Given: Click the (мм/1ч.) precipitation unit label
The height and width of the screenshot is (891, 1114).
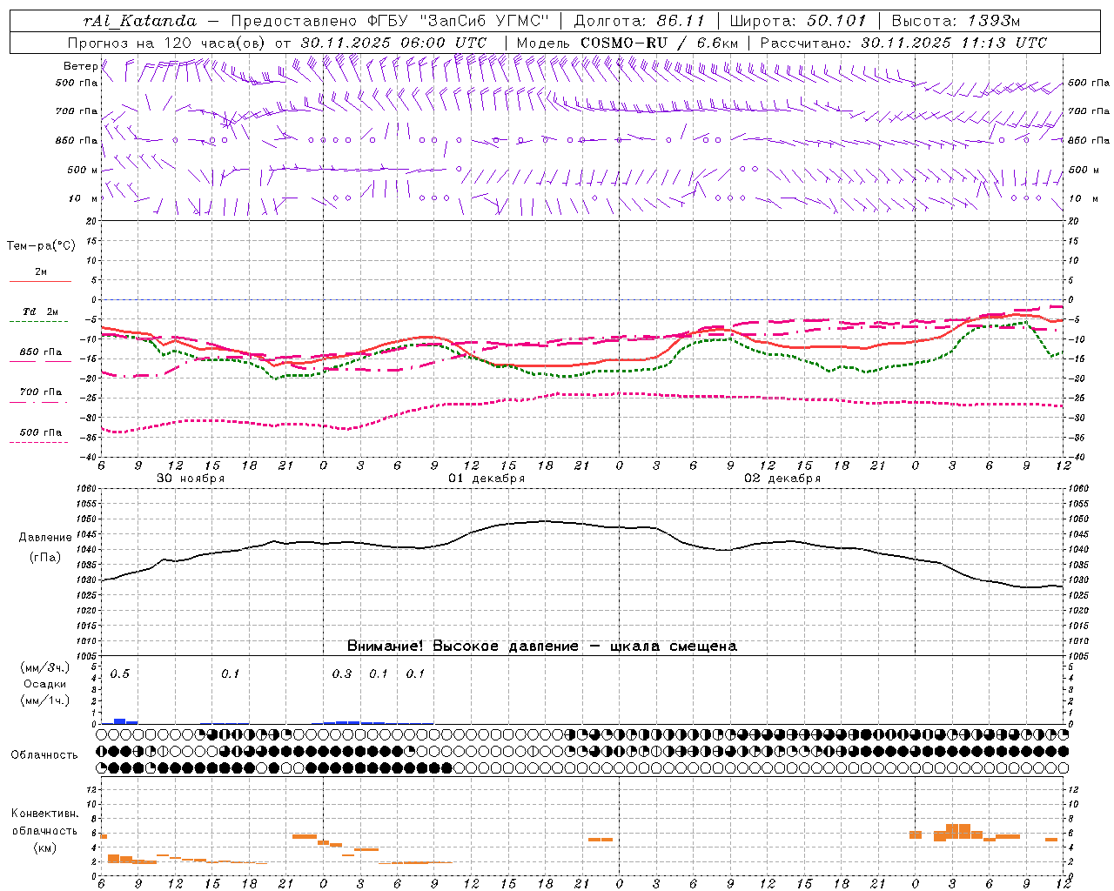Looking at the screenshot, I should click(x=44, y=700).
